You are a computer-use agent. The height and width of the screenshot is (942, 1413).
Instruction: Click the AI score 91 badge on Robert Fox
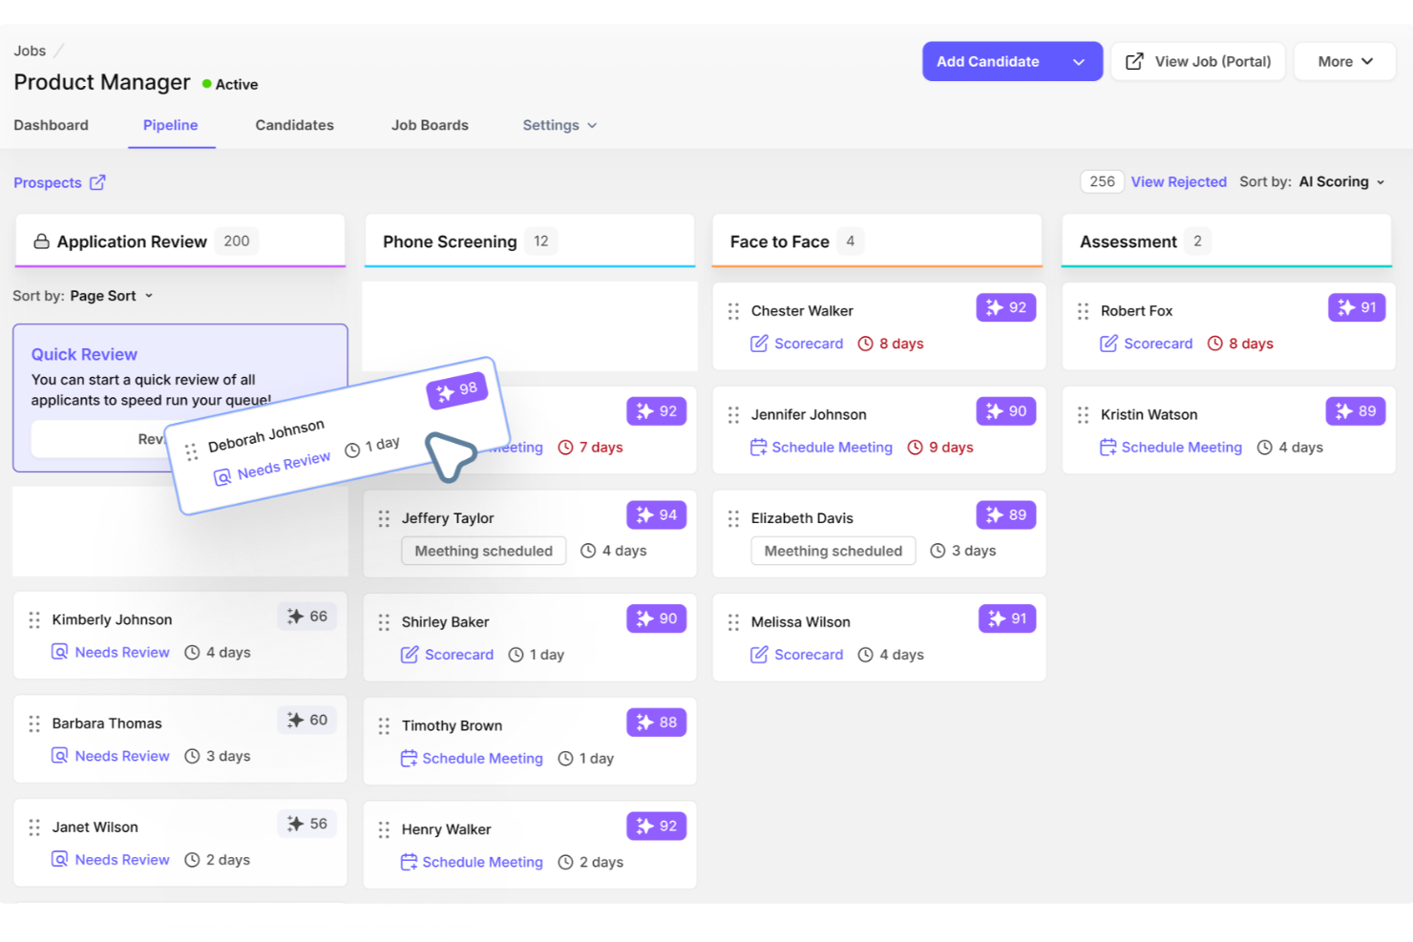[1357, 307]
